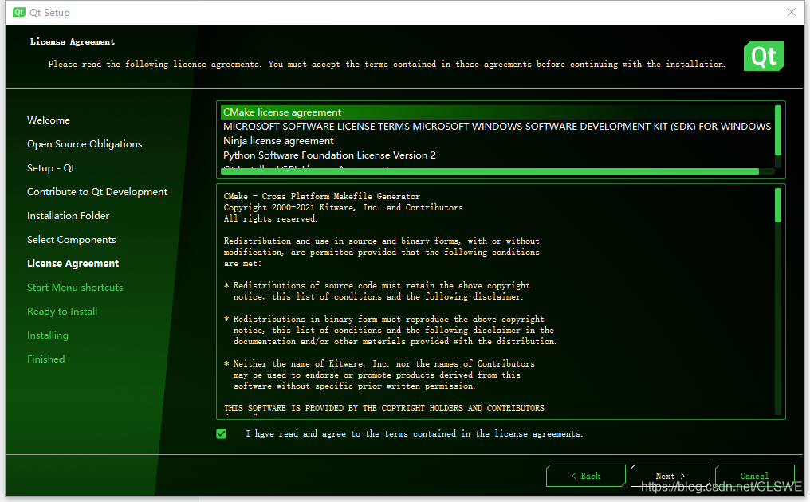Click the 'I have read and agree' label
This screenshot has width=810, height=502.
pos(414,433)
